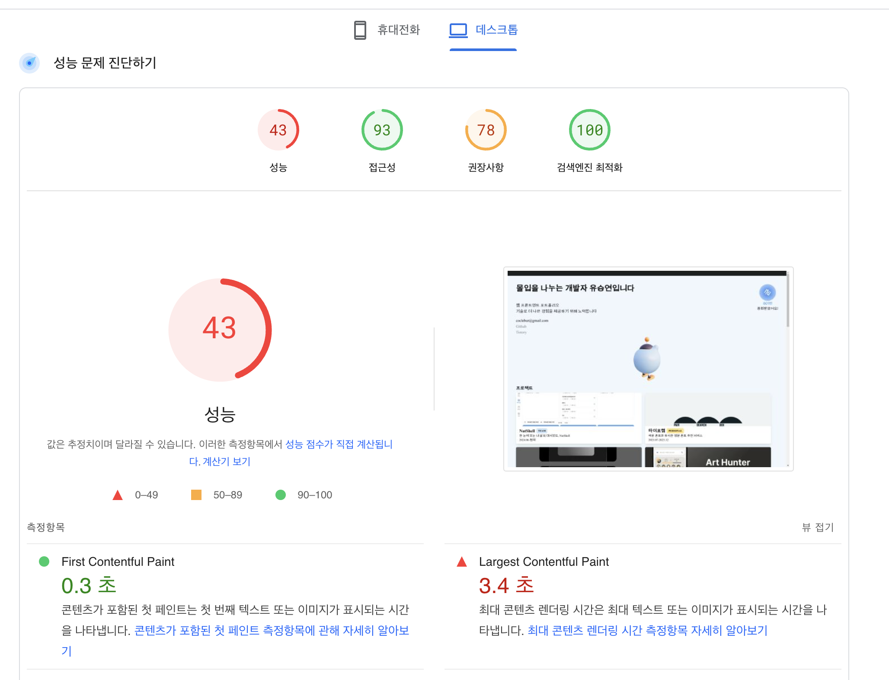The width and height of the screenshot is (889, 680).
Task: Click the large 43 performance score circle
Action: (220, 330)
